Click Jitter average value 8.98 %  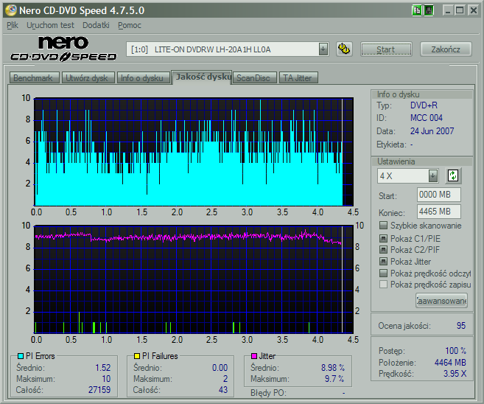click(333, 368)
